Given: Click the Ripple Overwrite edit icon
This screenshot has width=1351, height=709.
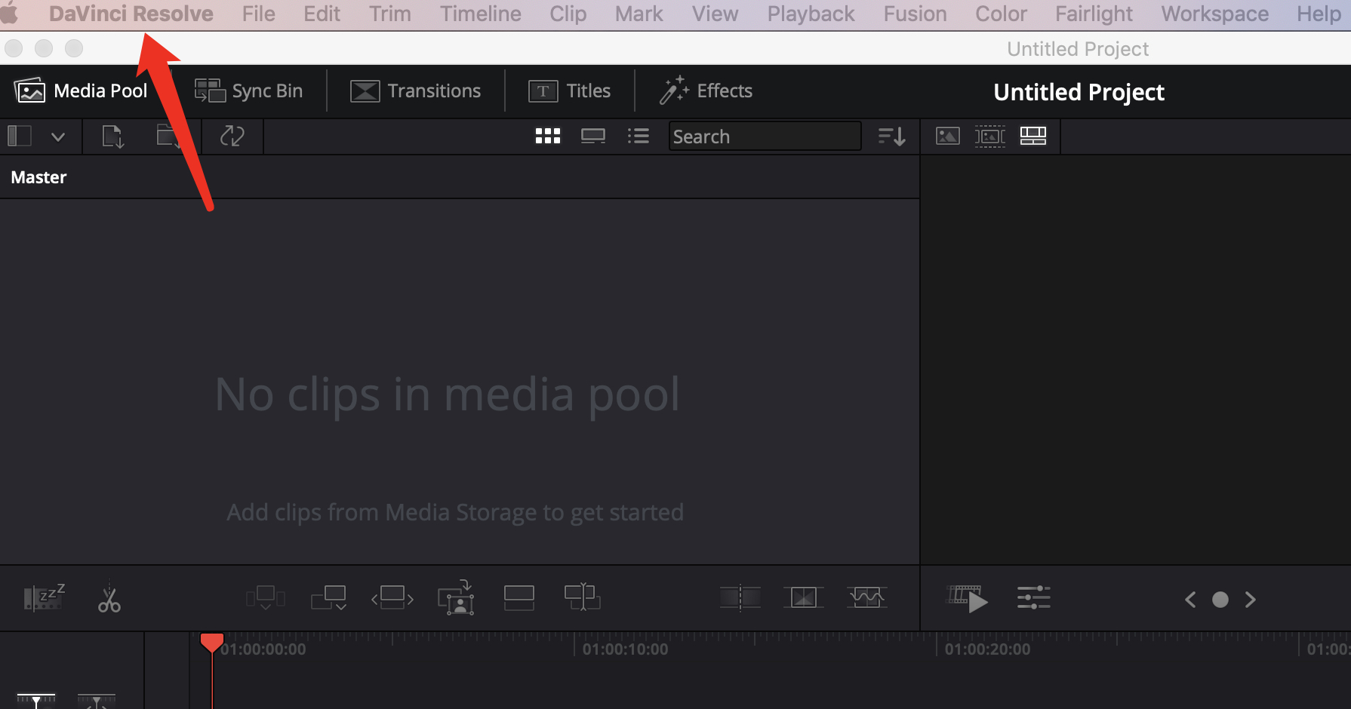Looking at the screenshot, I should click(x=392, y=599).
